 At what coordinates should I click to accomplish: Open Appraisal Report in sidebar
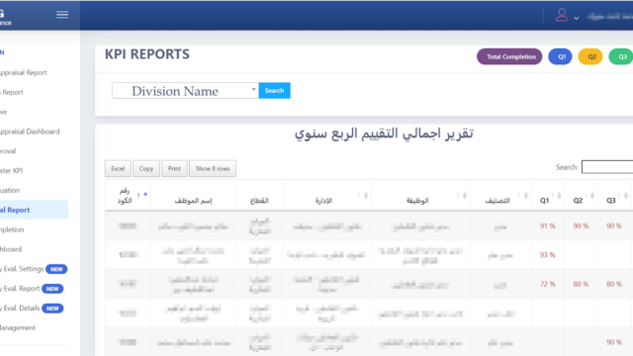coord(24,72)
